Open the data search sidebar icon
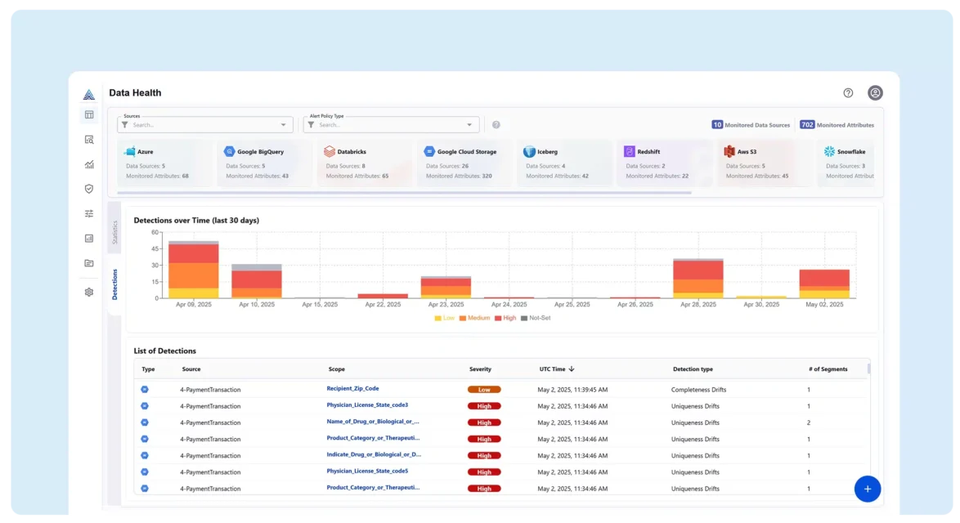Screen dimensions: 960x523 click(x=89, y=140)
